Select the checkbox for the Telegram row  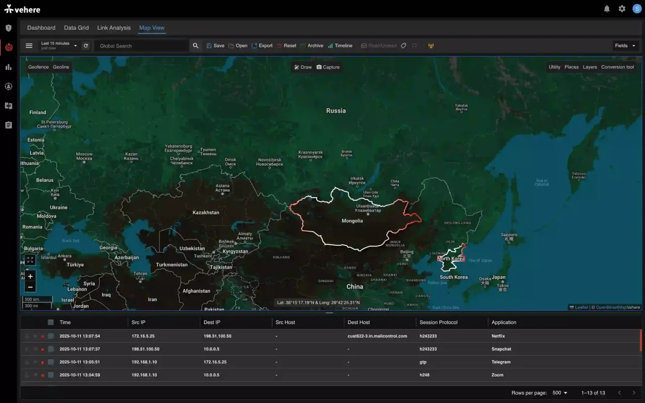(x=51, y=362)
